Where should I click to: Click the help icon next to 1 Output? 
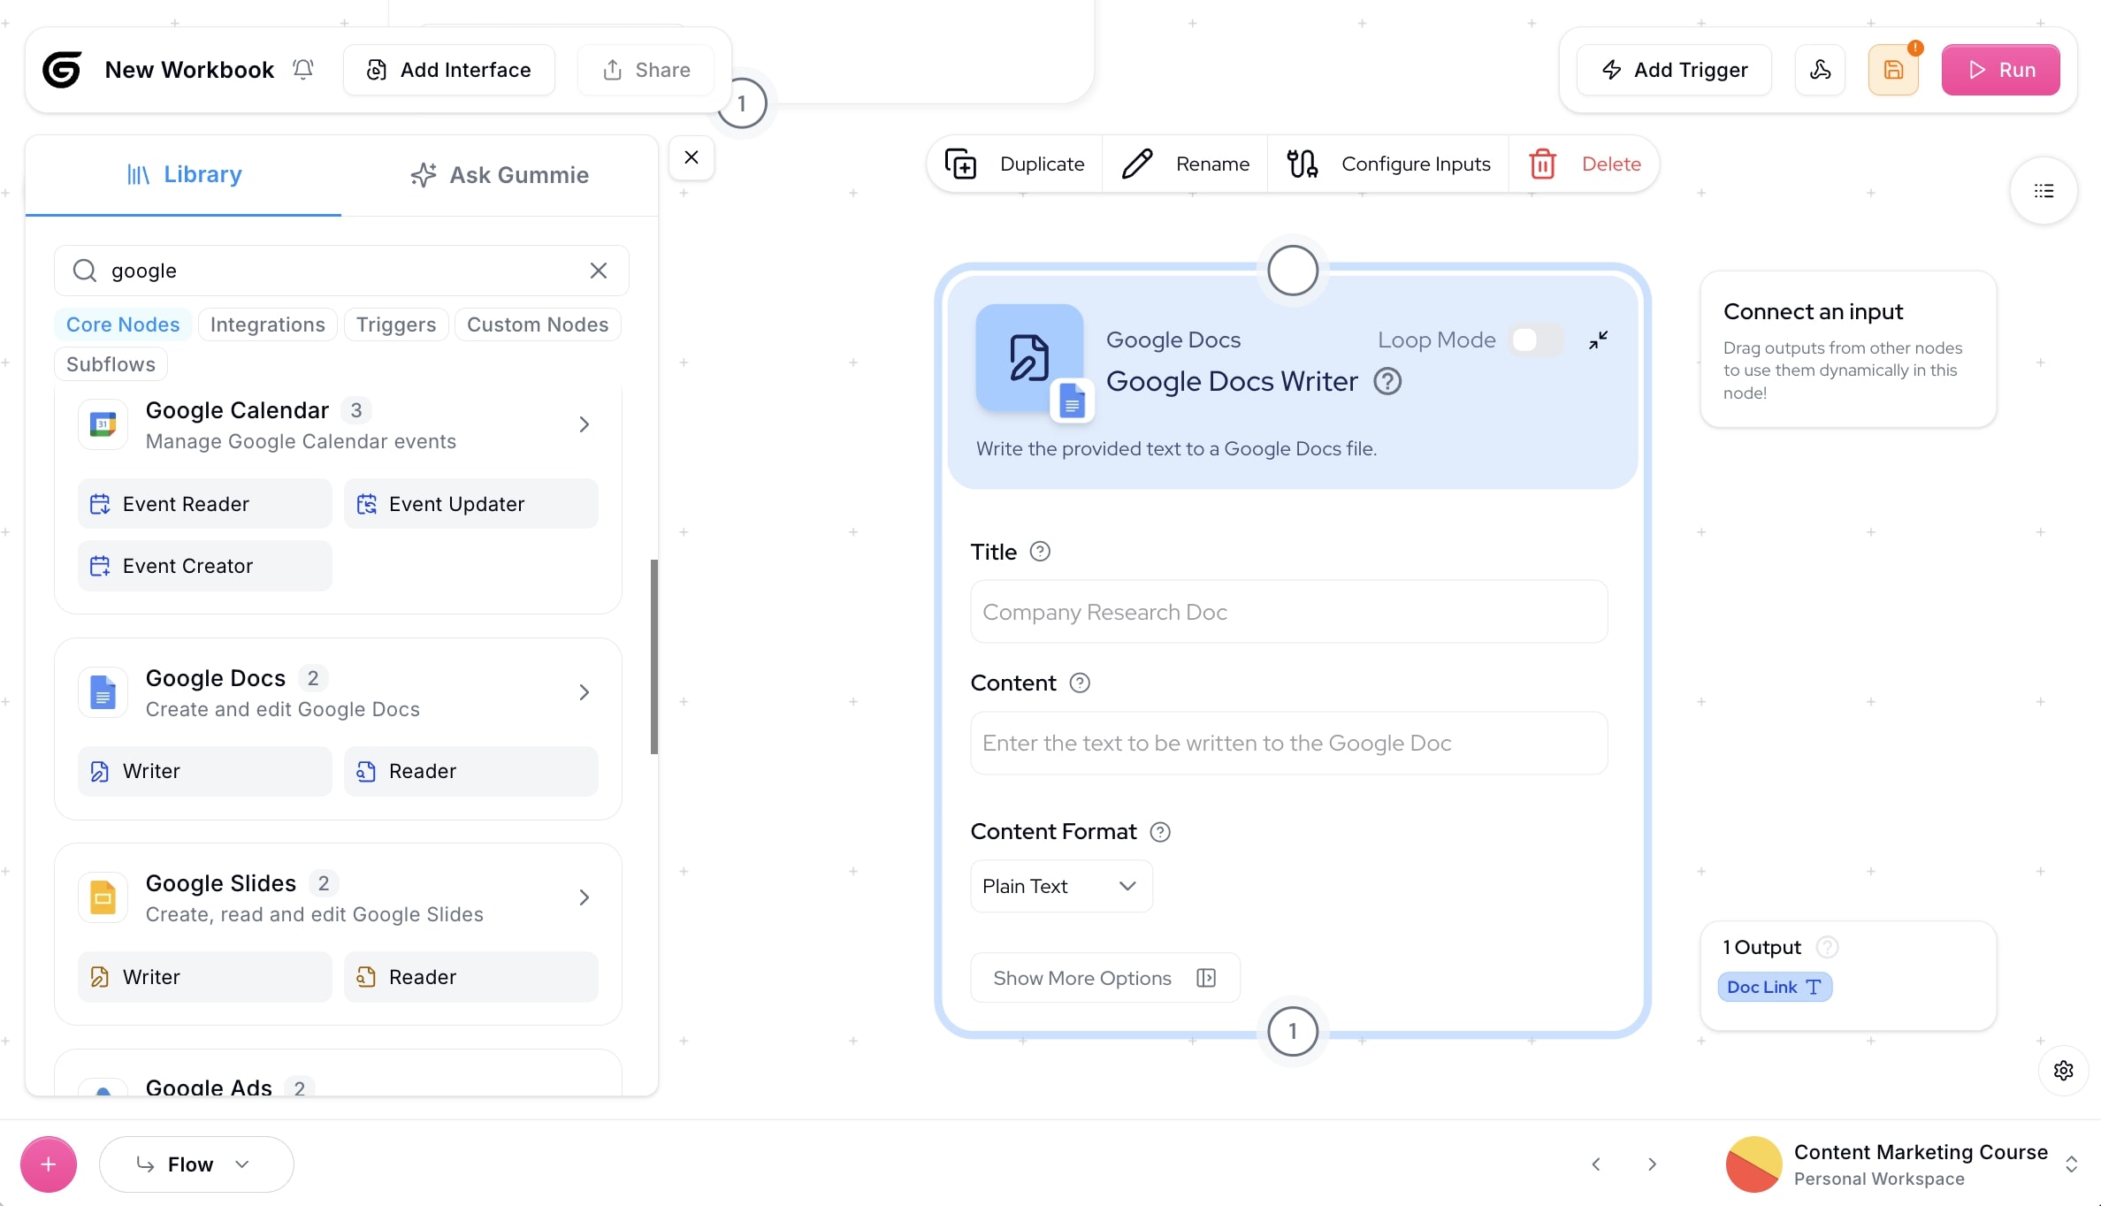tap(1827, 948)
